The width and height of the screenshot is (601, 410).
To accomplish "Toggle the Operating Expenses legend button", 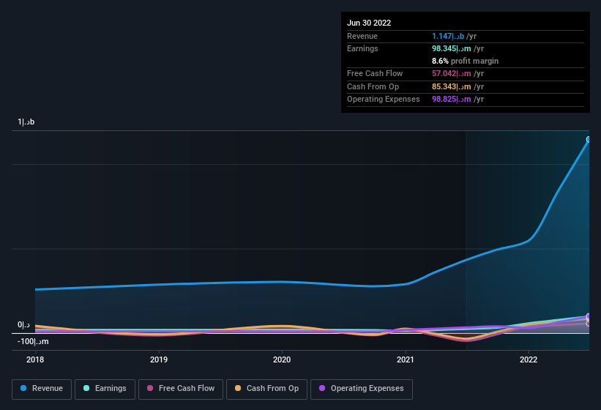I will tap(362, 389).
